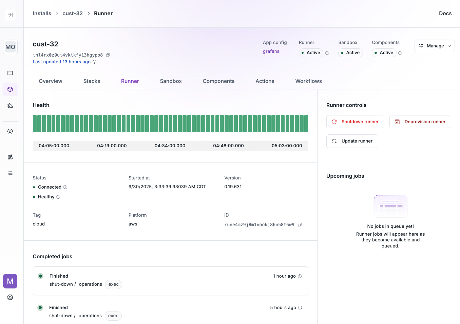Expand the cust-32 breadcrumb menu

tap(73, 13)
